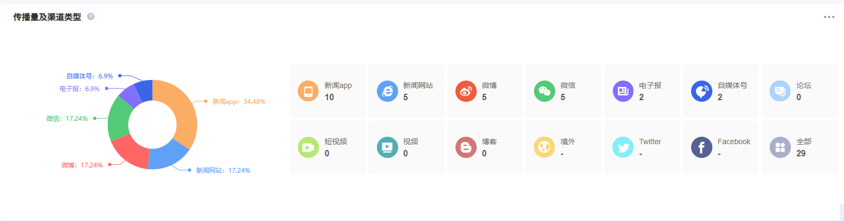Open the 微信 WeChat channel icon
This screenshot has height=221, width=844.
click(544, 91)
